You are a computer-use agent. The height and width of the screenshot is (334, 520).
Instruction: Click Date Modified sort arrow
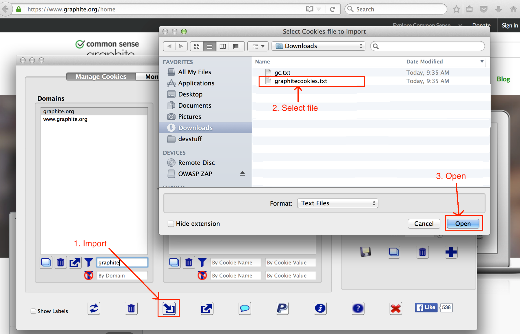point(482,62)
